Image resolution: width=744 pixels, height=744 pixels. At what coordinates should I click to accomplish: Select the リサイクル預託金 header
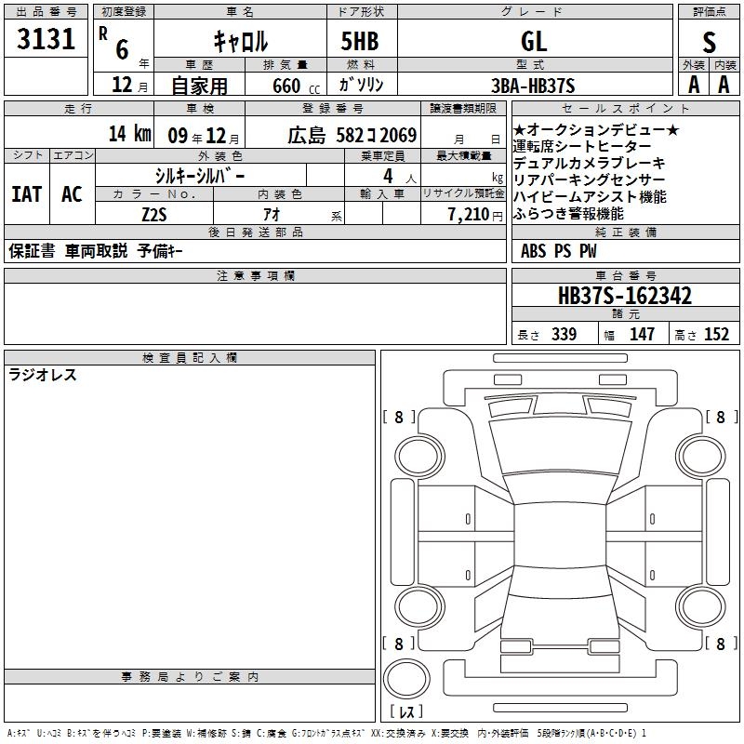coord(463,193)
